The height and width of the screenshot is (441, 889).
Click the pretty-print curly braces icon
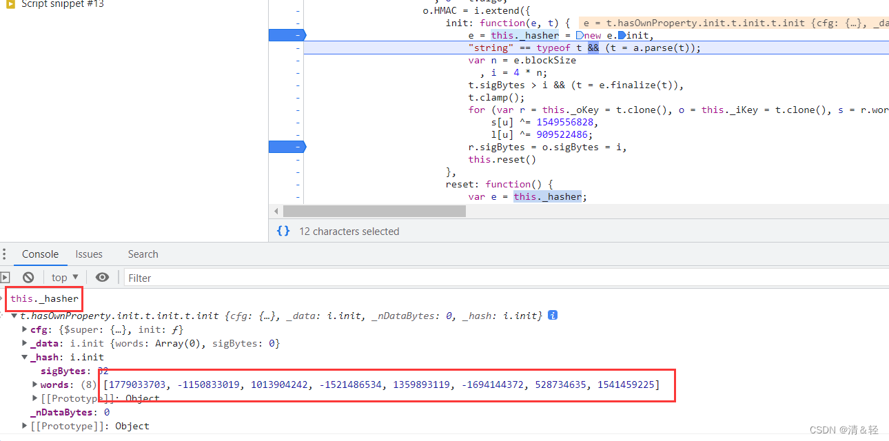pyautogui.click(x=283, y=231)
